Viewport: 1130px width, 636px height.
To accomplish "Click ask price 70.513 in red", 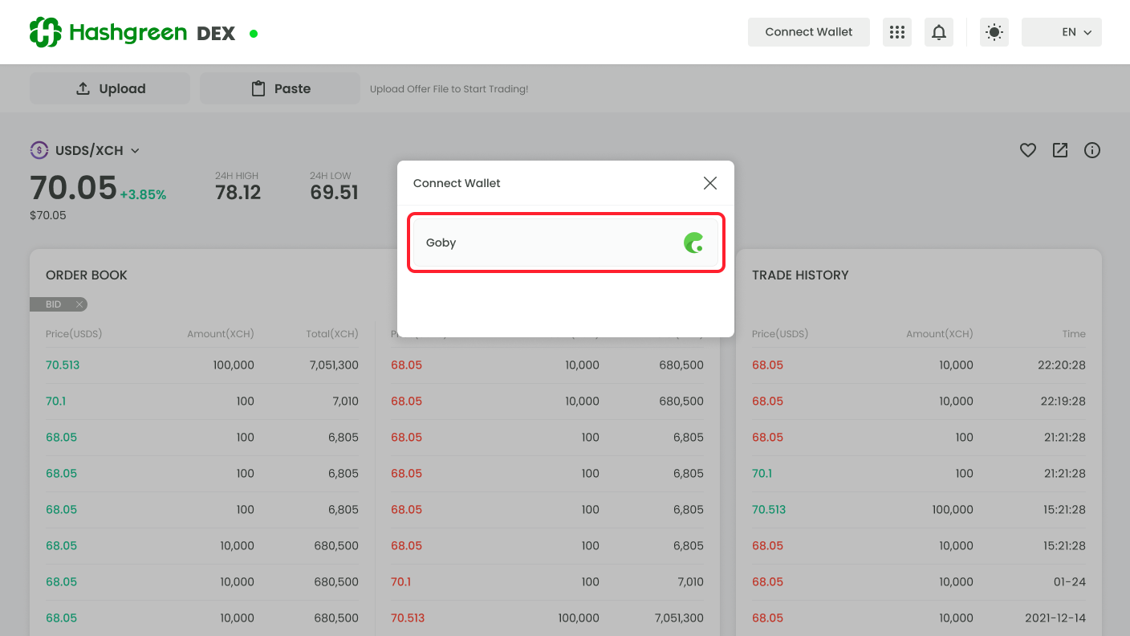I will click(x=408, y=618).
